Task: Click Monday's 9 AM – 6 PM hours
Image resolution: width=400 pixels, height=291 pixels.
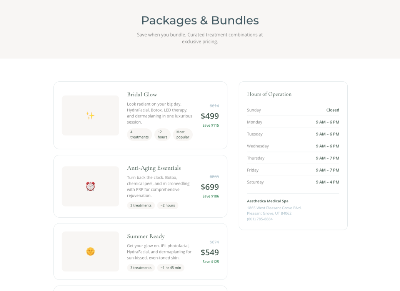Action: pos(328,122)
